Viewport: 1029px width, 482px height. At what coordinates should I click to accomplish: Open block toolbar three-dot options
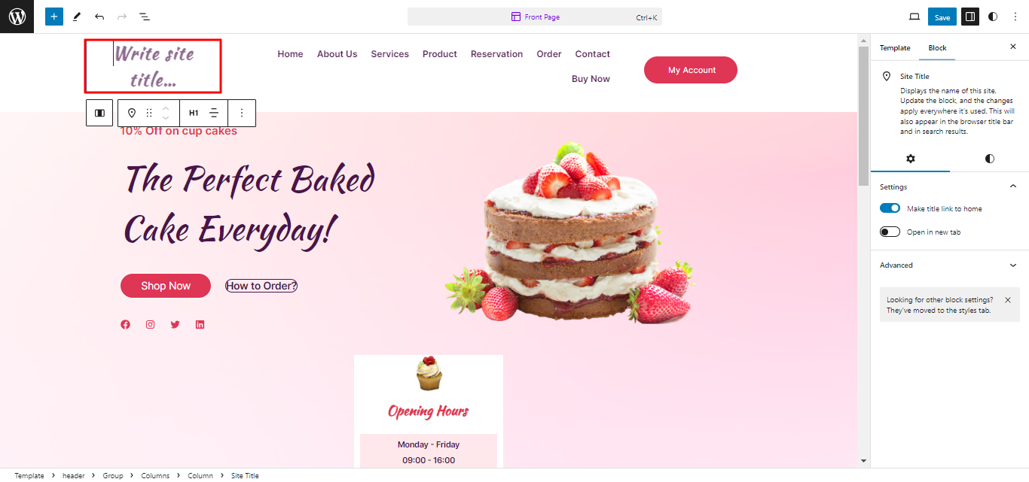point(242,113)
